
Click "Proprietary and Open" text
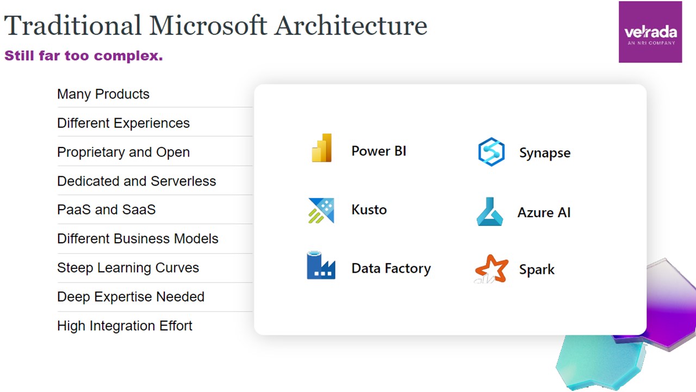(x=123, y=152)
